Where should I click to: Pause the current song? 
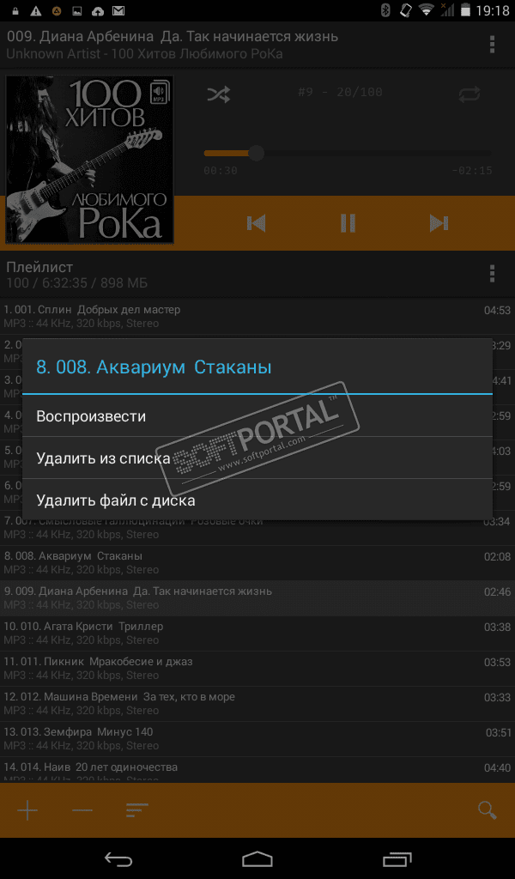(348, 223)
